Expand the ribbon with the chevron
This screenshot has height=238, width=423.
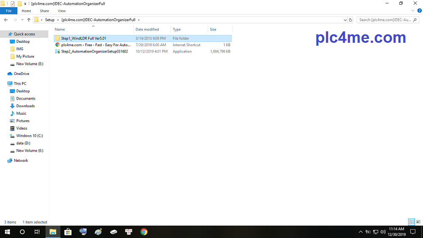point(414,11)
